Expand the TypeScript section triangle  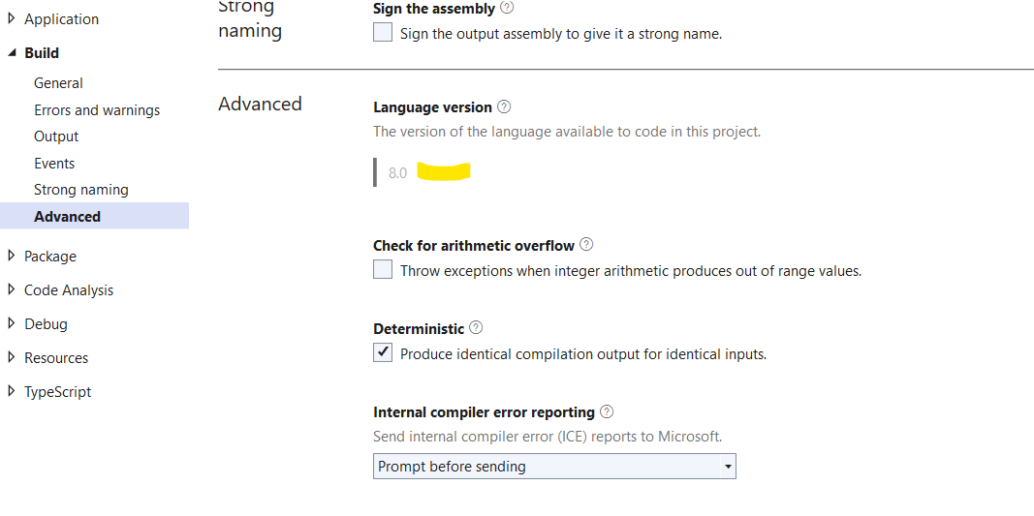click(12, 391)
